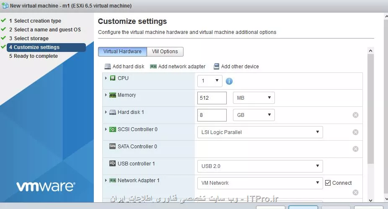Click the Memory module icon
Image resolution: width=388 pixels, height=209 pixels.
pos(113,95)
